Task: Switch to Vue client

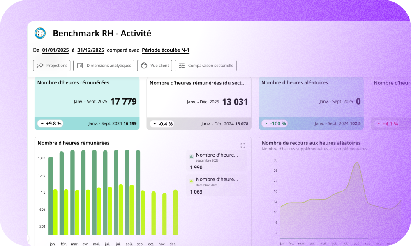Action: 155,66
